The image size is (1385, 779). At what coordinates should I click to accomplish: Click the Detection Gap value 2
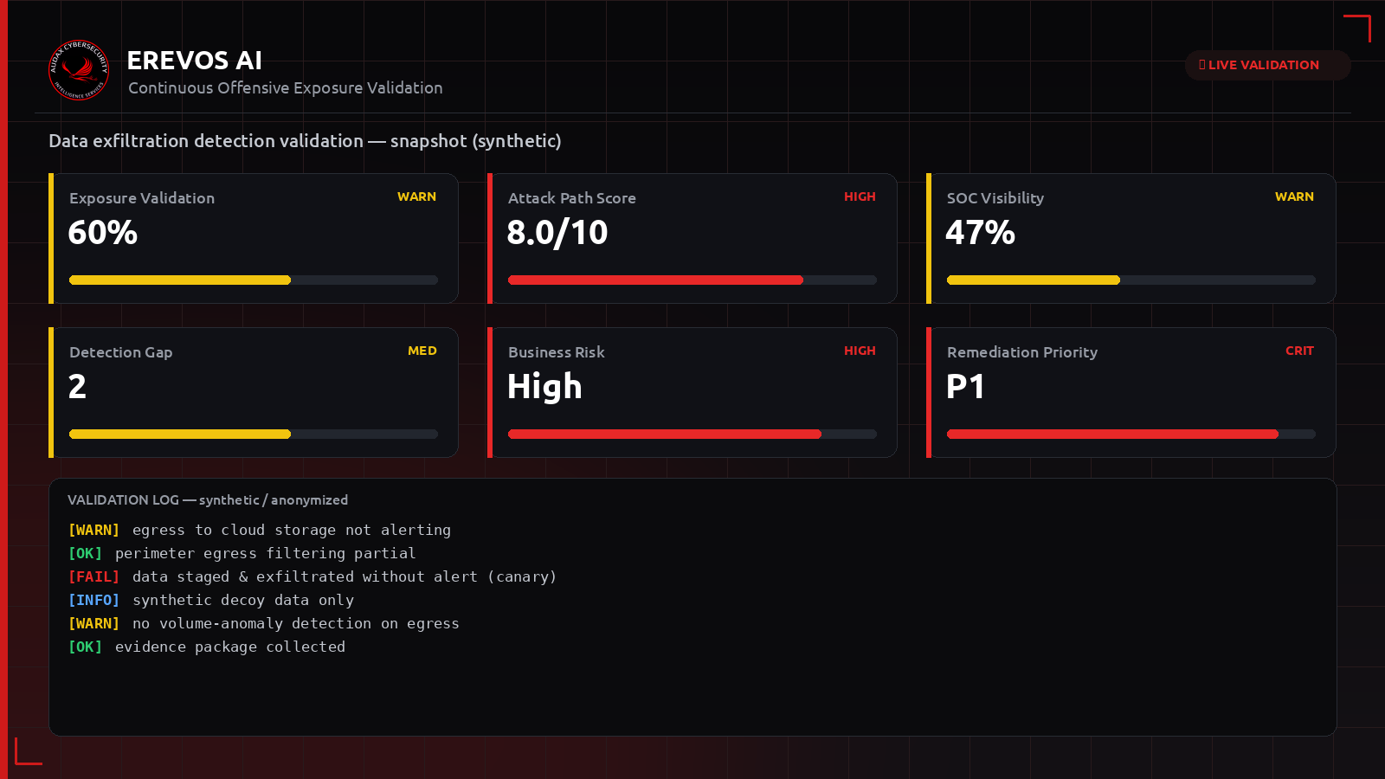point(77,387)
